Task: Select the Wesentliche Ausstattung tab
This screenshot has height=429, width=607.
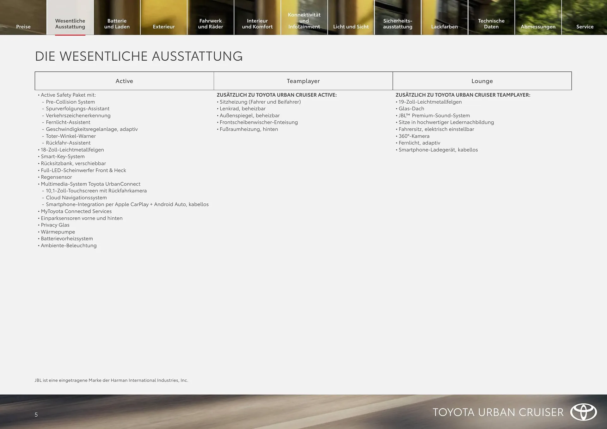Action: pos(70,24)
